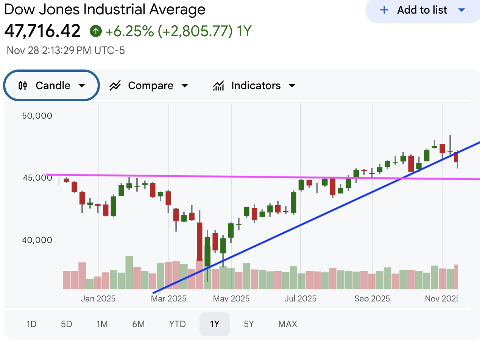Click the Indicators chart icon
The width and height of the screenshot is (480, 340).
pyautogui.click(x=218, y=86)
